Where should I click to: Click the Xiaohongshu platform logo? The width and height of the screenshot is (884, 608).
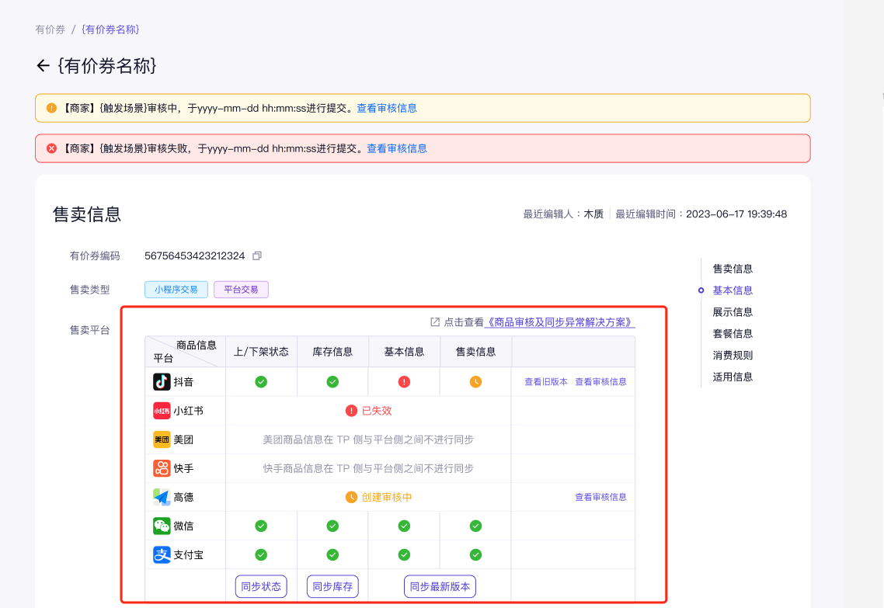click(162, 411)
